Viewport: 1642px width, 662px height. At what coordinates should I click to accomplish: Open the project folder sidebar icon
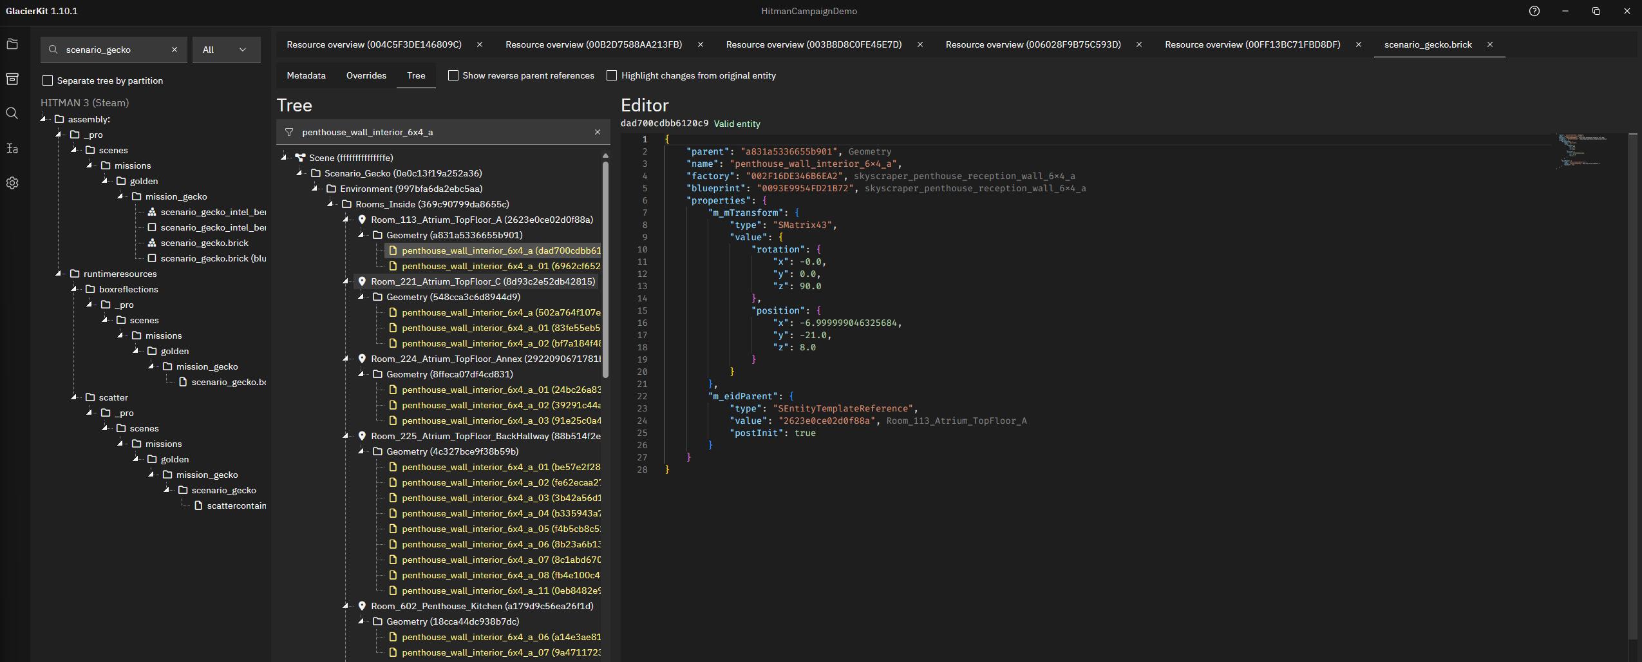pyautogui.click(x=12, y=44)
